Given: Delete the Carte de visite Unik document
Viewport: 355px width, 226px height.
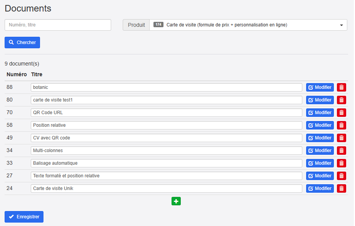Looking at the screenshot, I should 341,188.
